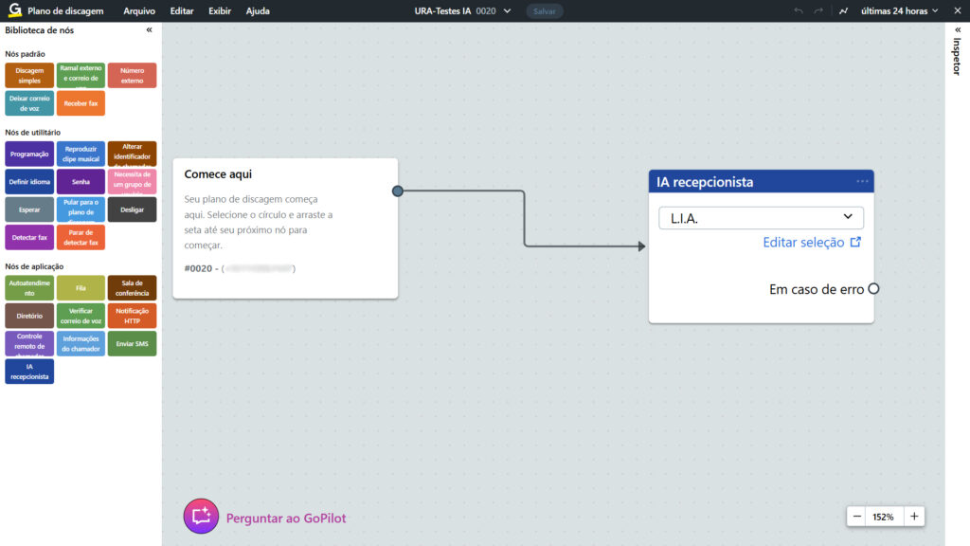
Task: Click the Editar seleção link
Action: pyautogui.click(x=812, y=243)
